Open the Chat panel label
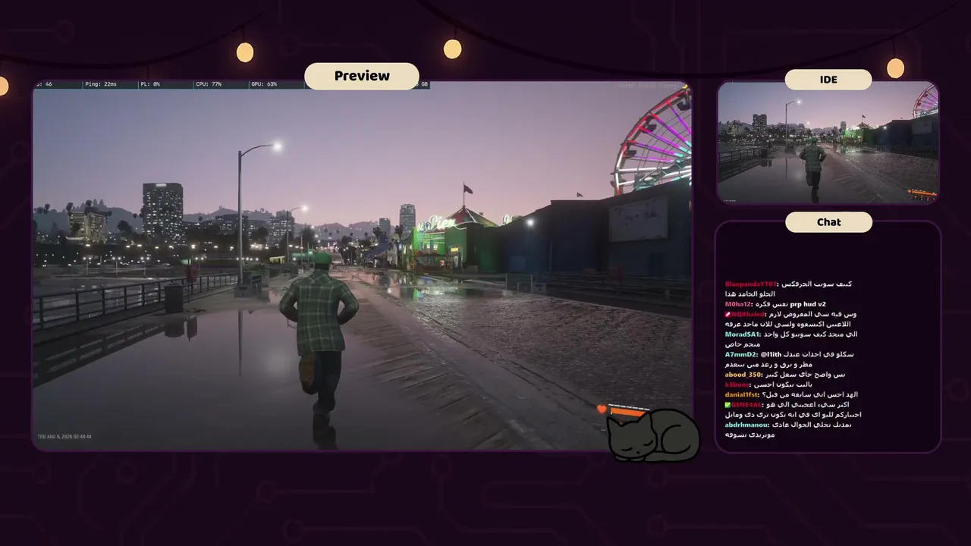This screenshot has width=971, height=546. [x=828, y=222]
